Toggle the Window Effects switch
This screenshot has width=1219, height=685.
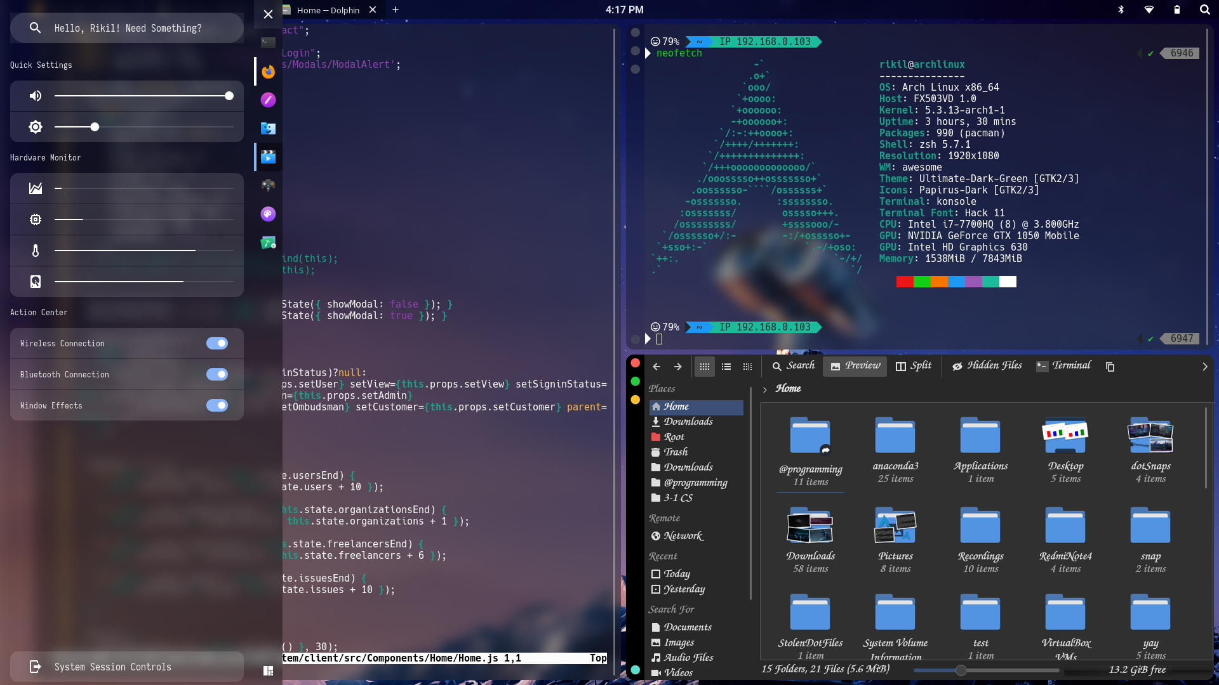pos(217,405)
